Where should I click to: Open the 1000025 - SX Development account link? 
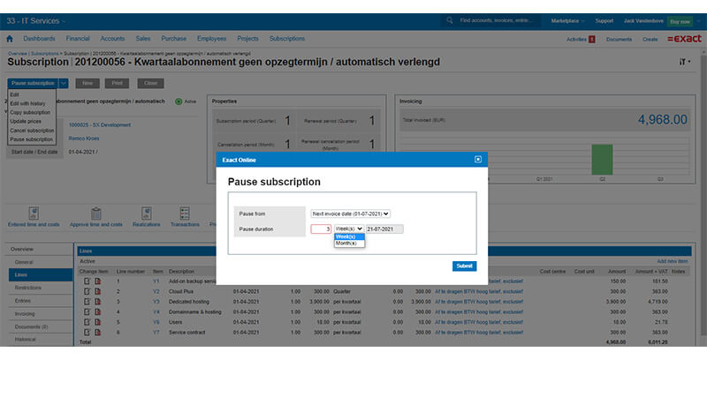click(100, 125)
